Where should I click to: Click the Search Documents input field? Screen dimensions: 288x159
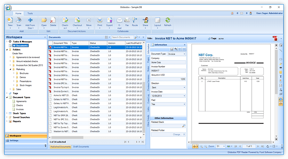coord(122,37)
